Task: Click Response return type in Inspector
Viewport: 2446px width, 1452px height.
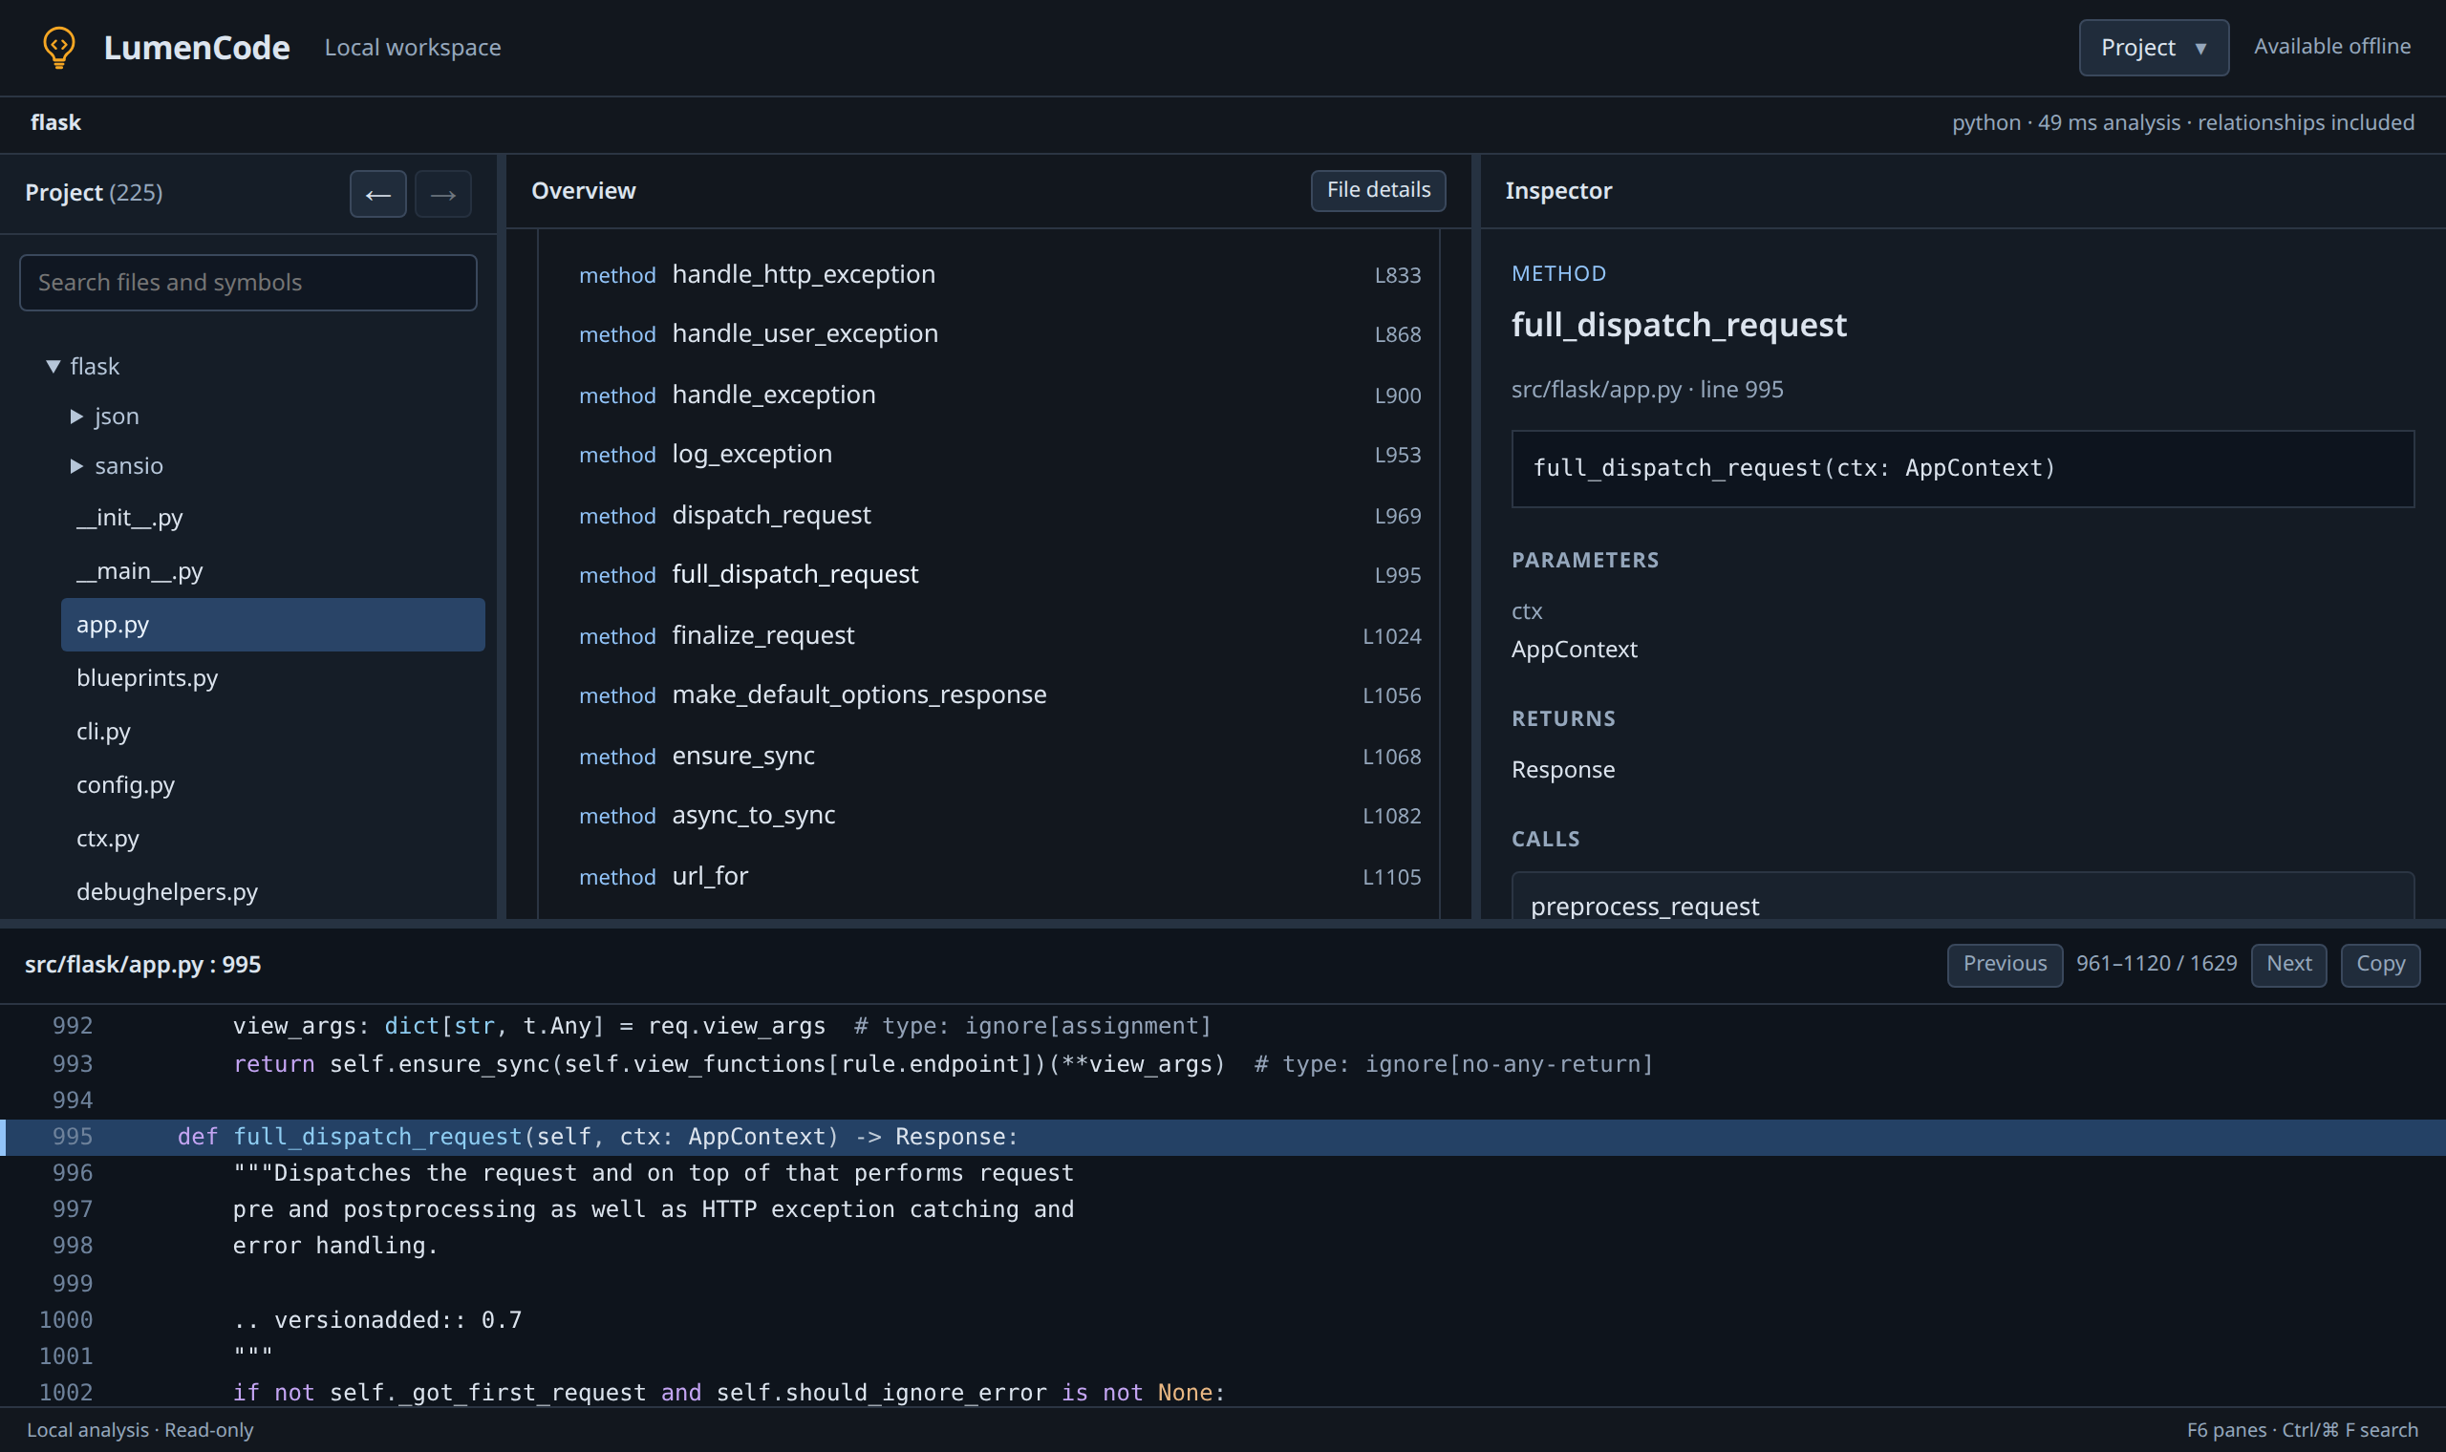Action: [x=1562, y=769]
